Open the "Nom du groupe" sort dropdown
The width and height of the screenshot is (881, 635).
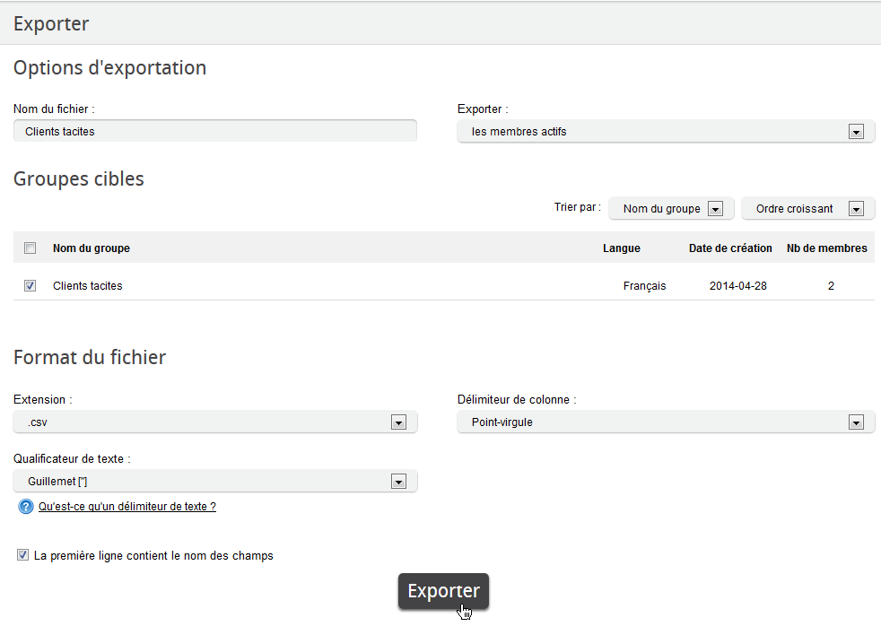click(x=671, y=208)
